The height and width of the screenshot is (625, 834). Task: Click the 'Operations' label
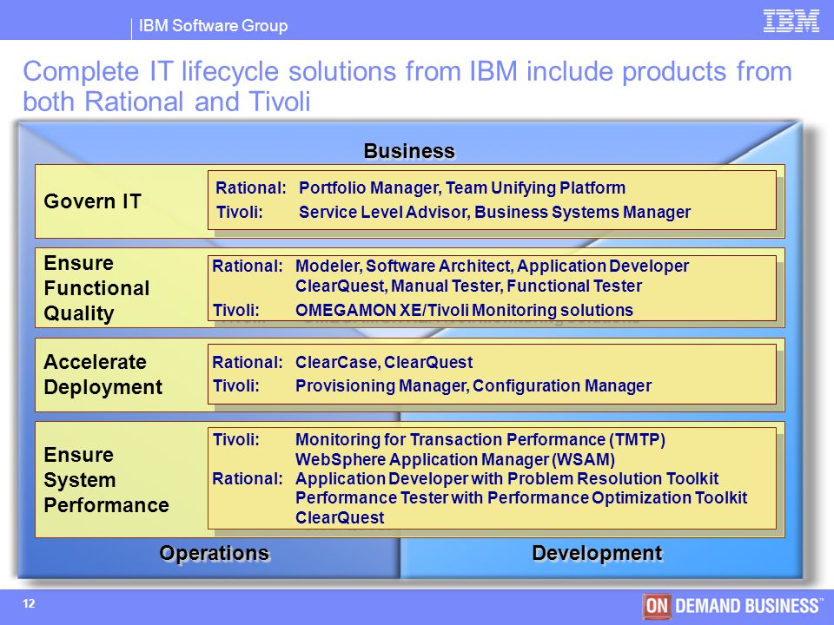pyautogui.click(x=215, y=553)
